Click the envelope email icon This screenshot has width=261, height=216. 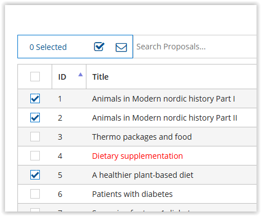pos(121,47)
